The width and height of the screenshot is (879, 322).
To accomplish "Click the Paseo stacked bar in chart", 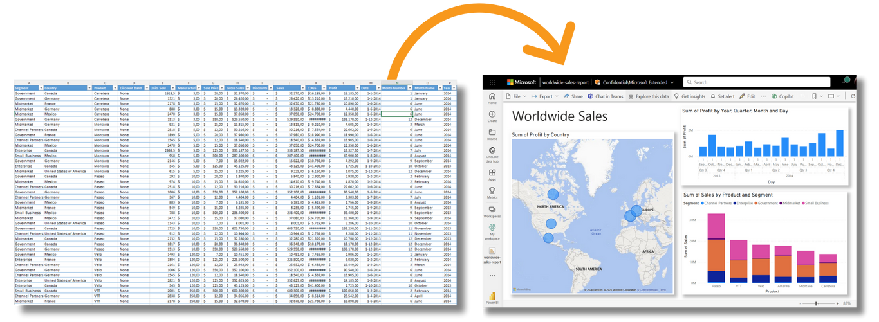I will tap(716, 249).
